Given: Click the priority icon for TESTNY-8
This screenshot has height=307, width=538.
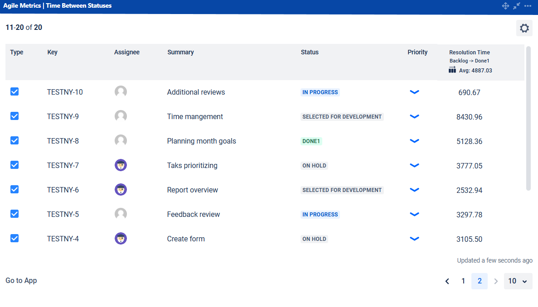Looking at the screenshot, I should tap(414, 141).
